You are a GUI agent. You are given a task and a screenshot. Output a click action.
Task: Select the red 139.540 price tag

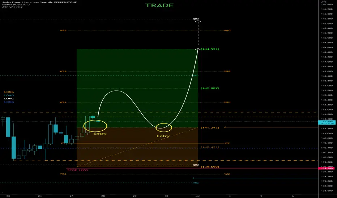click(x=327, y=168)
